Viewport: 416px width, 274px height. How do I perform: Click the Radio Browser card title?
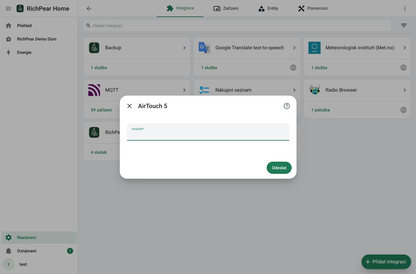pyautogui.click(x=341, y=90)
